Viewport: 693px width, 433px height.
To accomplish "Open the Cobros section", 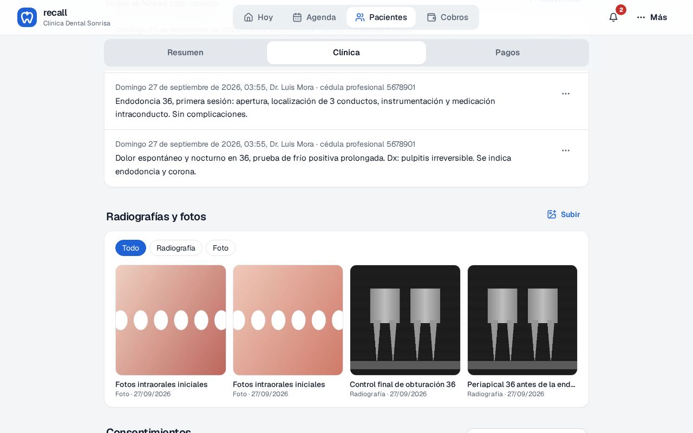I will click(x=447, y=17).
